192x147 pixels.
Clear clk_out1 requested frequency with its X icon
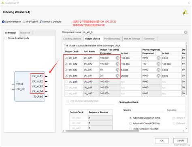tap(117, 58)
